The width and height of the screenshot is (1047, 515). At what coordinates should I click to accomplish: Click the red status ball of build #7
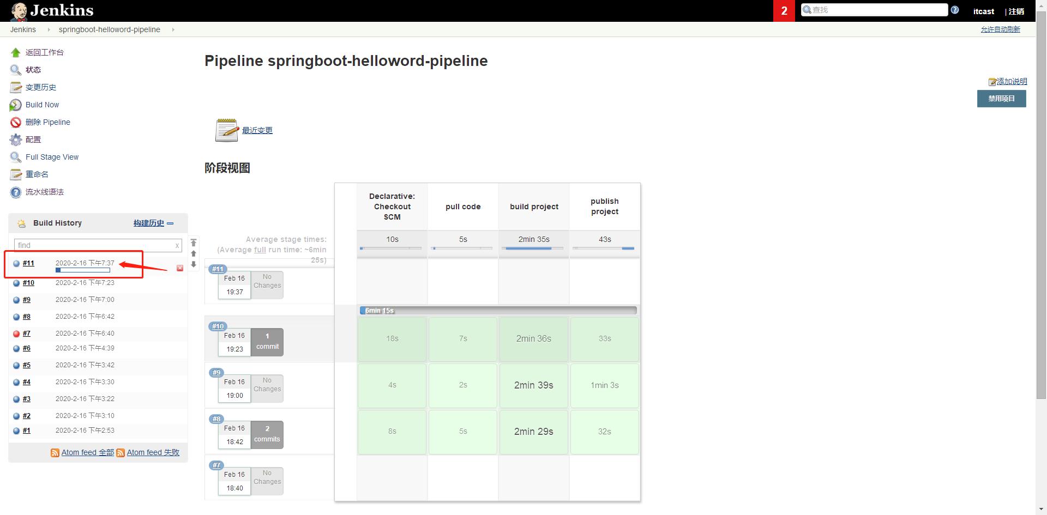(16, 334)
